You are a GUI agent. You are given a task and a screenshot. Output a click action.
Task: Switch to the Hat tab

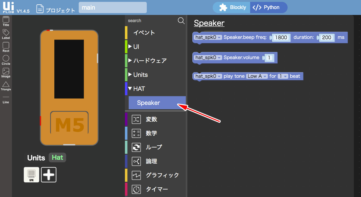(57, 157)
